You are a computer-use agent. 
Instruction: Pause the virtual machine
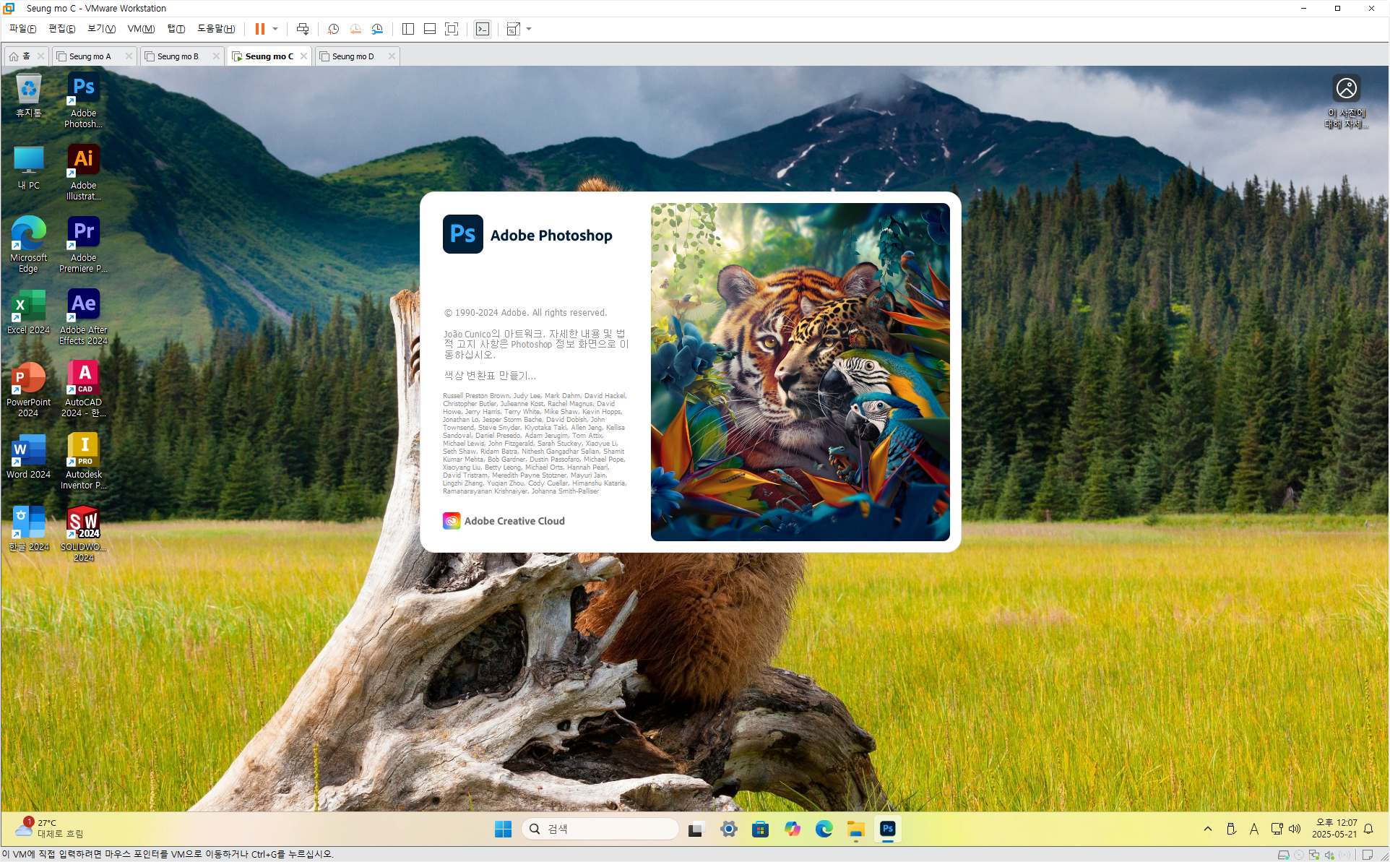[x=259, y=29]
